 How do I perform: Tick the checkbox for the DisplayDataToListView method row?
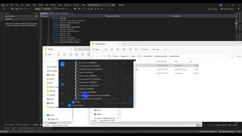(77, 69)
